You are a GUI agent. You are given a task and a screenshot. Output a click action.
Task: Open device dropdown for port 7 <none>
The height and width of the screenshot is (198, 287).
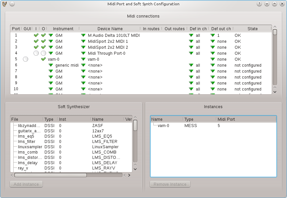(83, 71)
